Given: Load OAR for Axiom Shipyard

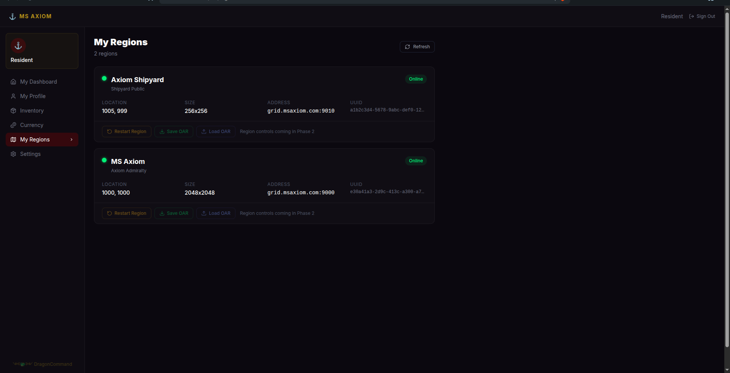Looking at the screenshot, I should click(x=216, y=132).
